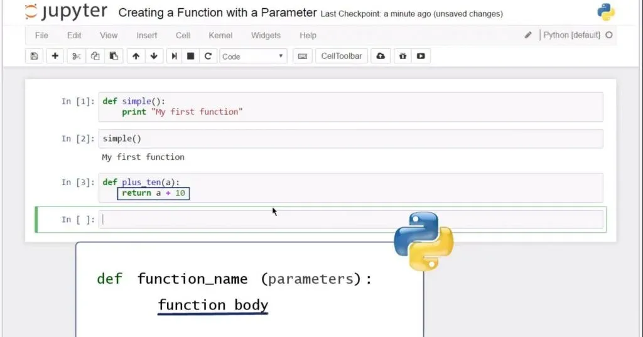Run the current cell
The image size is (643, 337).
pos(175,56)
